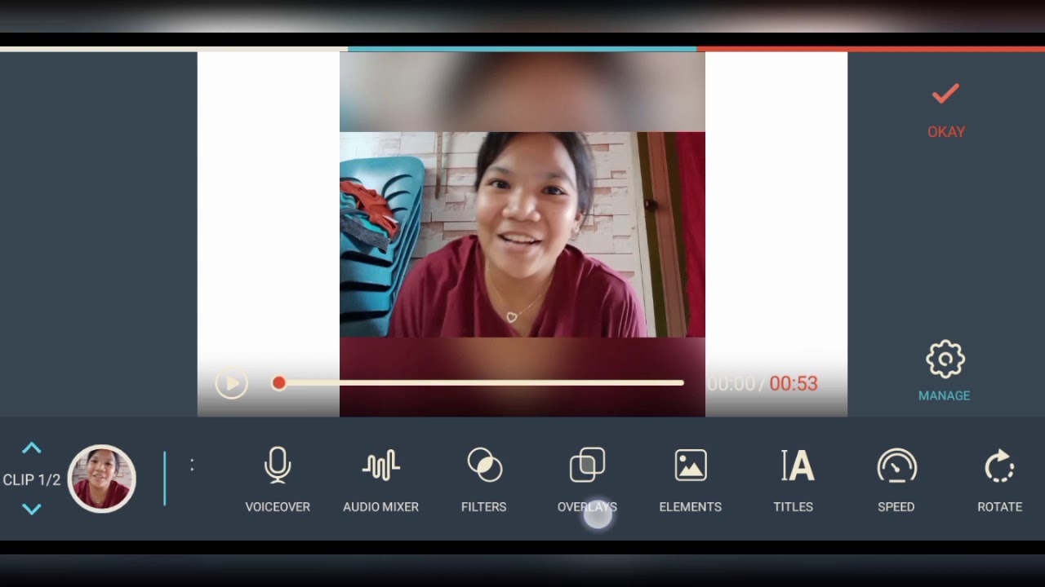This screenshot has width=1045, height=587.
Task: Open the Speed tool
Action: coord(896,480)
